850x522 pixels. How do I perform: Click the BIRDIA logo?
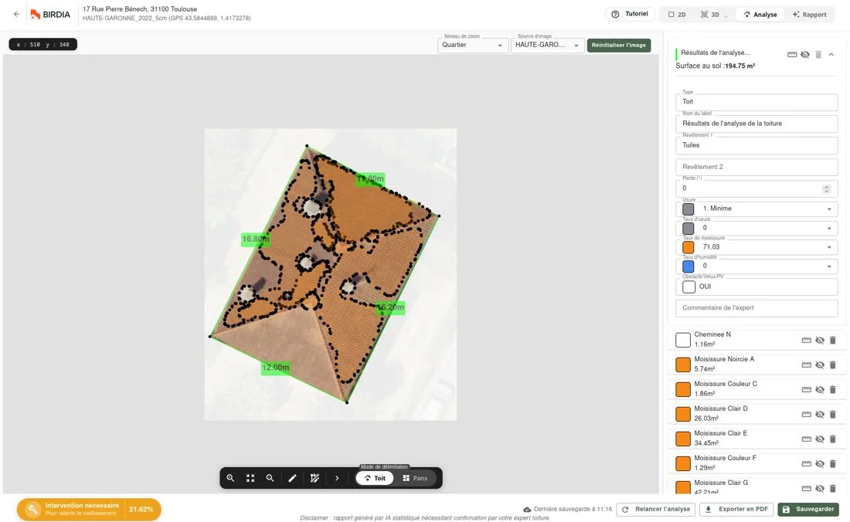pyautogui.click(x=50, y=15)
